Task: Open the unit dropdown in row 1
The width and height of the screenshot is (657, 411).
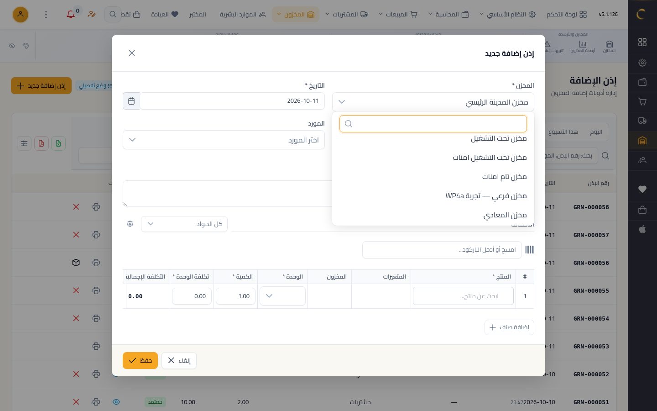Action: pos(282,296)
